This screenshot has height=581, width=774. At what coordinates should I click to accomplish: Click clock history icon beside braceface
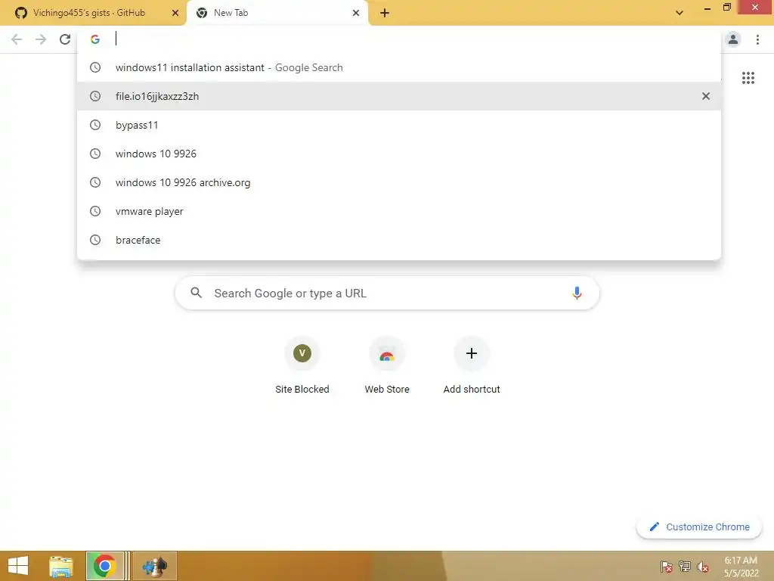point(95,240)
